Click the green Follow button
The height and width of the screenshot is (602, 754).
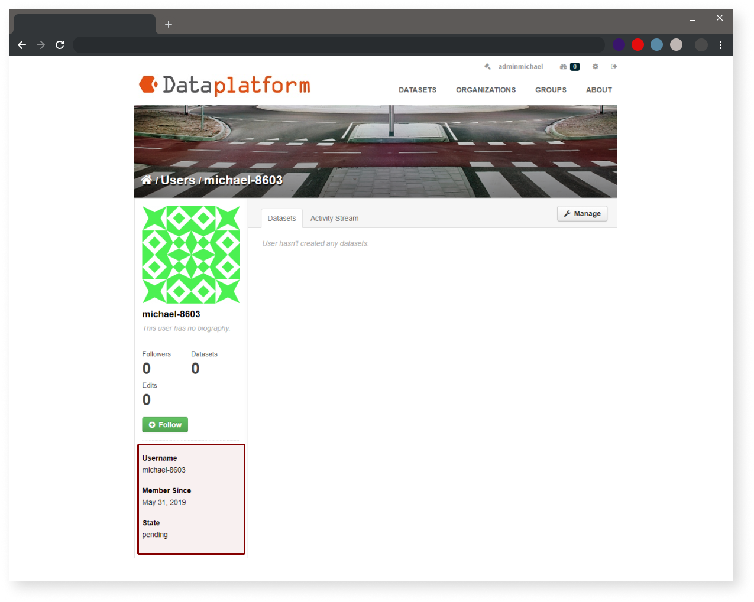pyautogui.click(x=165, y=425)
